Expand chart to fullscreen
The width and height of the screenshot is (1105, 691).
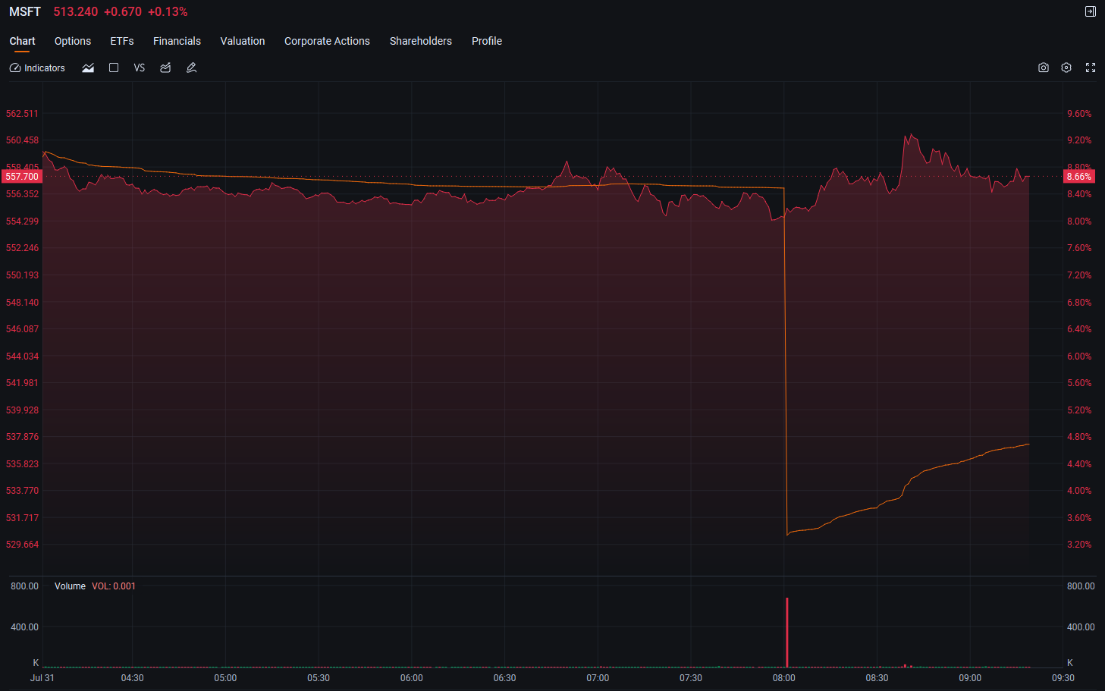tap(1091, 68)
